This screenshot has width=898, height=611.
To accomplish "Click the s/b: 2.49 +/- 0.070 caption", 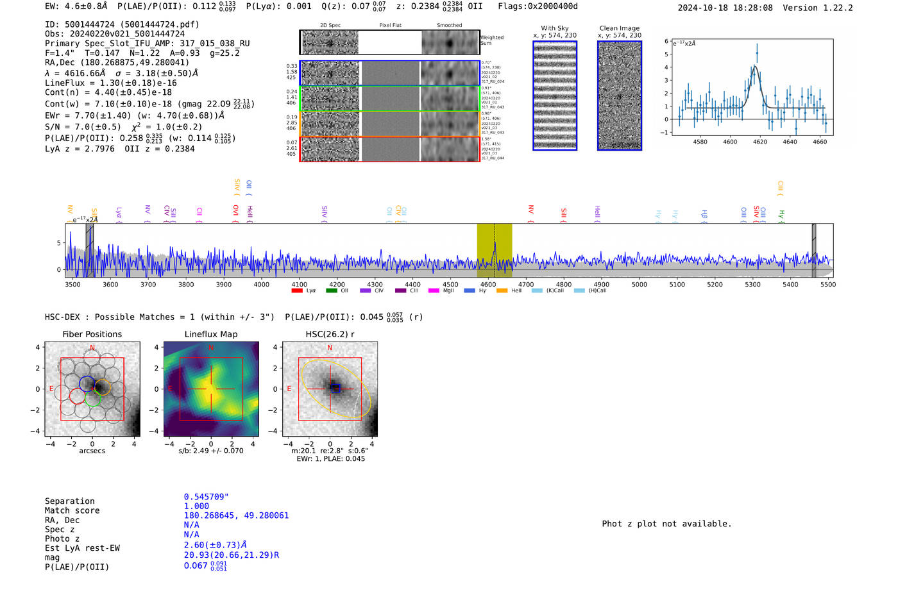I will (x=211, y=451).
